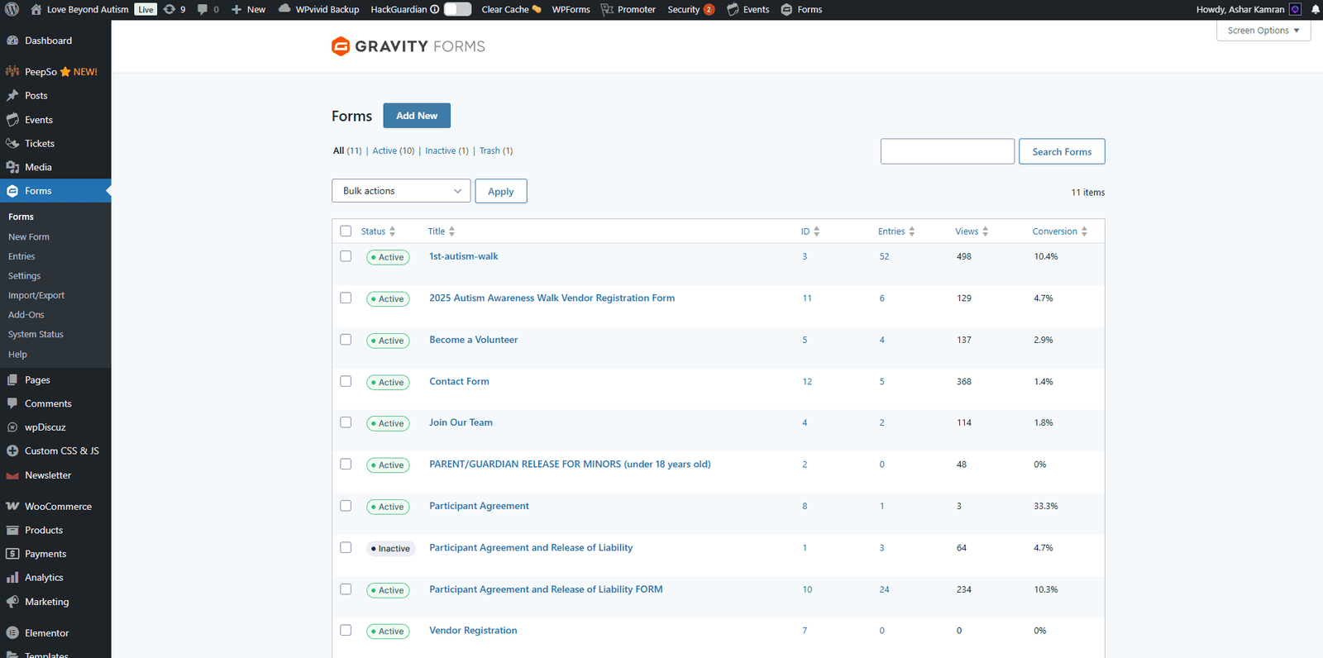
Task: Open the updates icon showing 9
Action: click(x=170, y=9)
